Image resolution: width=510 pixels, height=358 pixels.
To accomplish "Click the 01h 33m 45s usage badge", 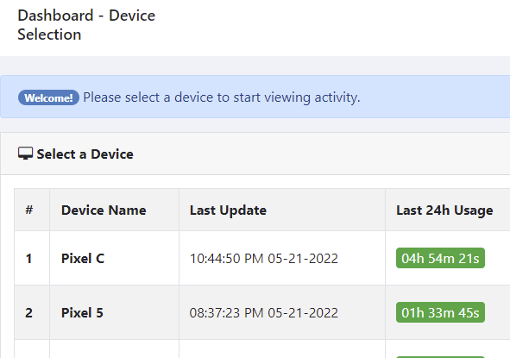I will pyautogui.click(x=440, y=312).
